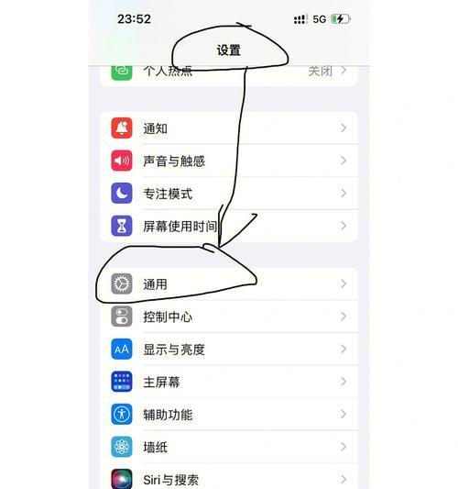Screen dimensions: 458x489
Task: Tap the battery indicator in status bar
Action: coord(341,19)
